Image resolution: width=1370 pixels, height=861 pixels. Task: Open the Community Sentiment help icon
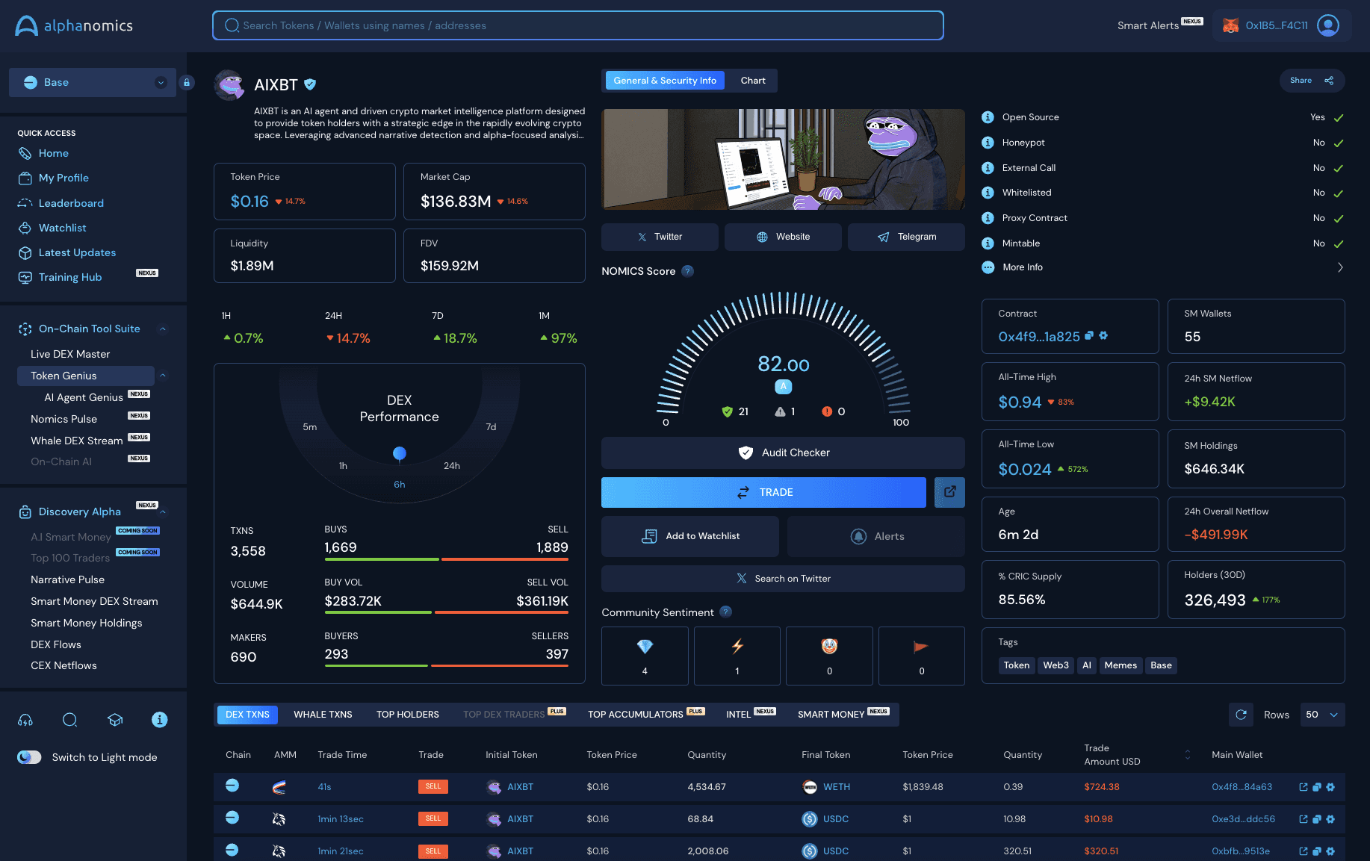point(725,612)
